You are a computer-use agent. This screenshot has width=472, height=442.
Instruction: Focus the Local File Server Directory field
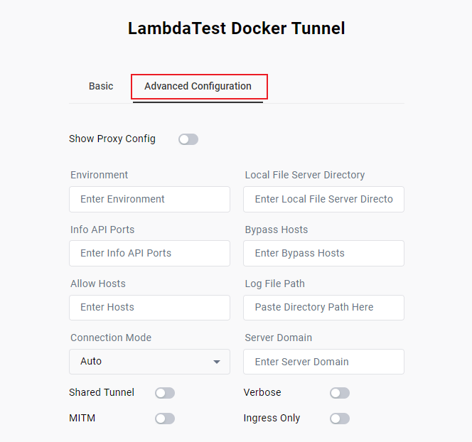(323, 199)
